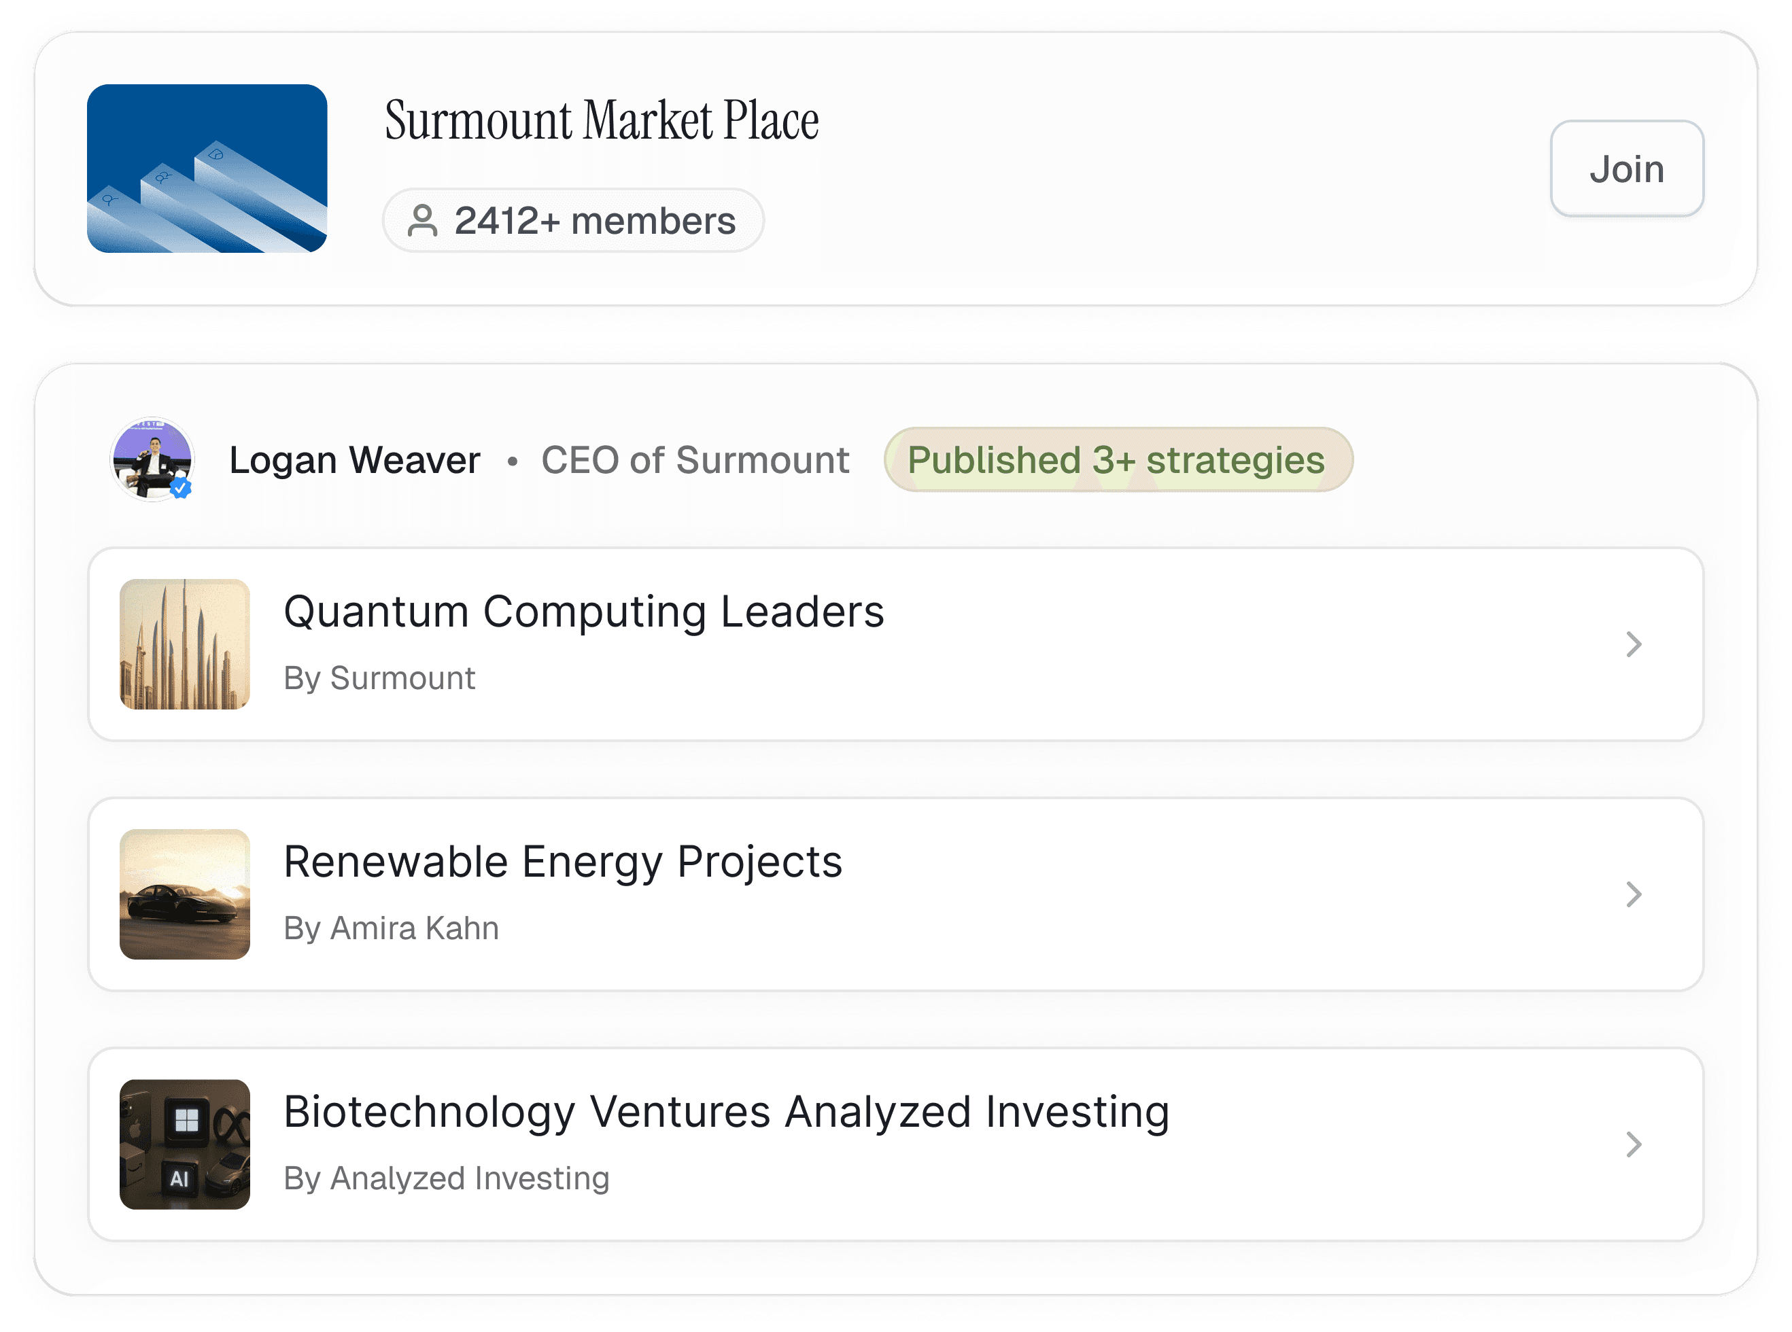Open the Quantum Computing Leaders strategy title
1792x1332 pixels.
(584, 611)
